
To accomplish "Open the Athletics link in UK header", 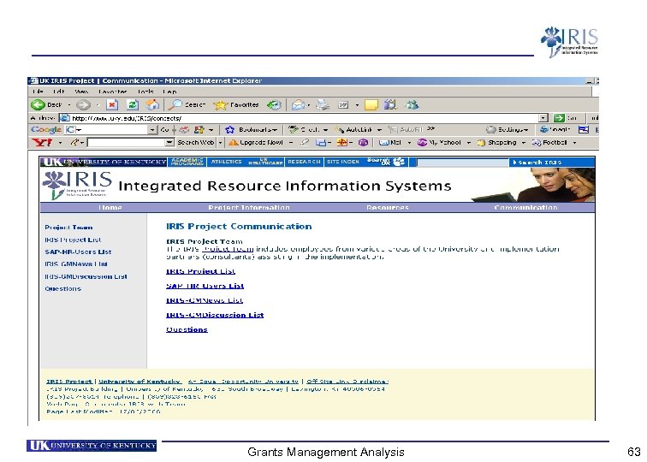I will 227,162.
